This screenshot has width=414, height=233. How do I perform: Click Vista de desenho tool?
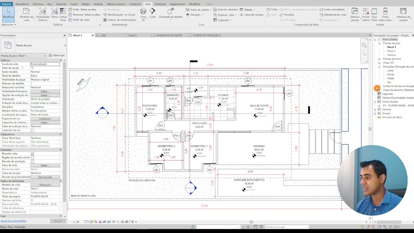point(225,10)
